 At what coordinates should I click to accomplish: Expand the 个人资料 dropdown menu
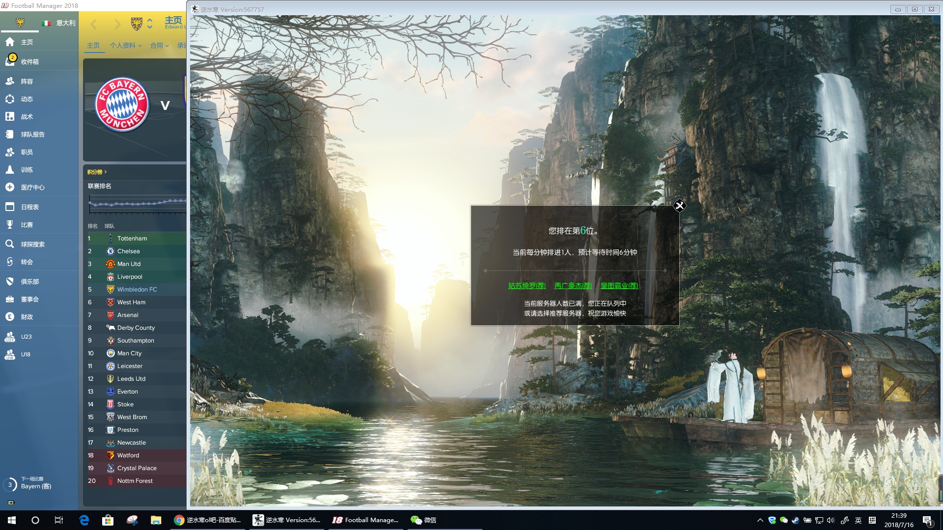125,46
